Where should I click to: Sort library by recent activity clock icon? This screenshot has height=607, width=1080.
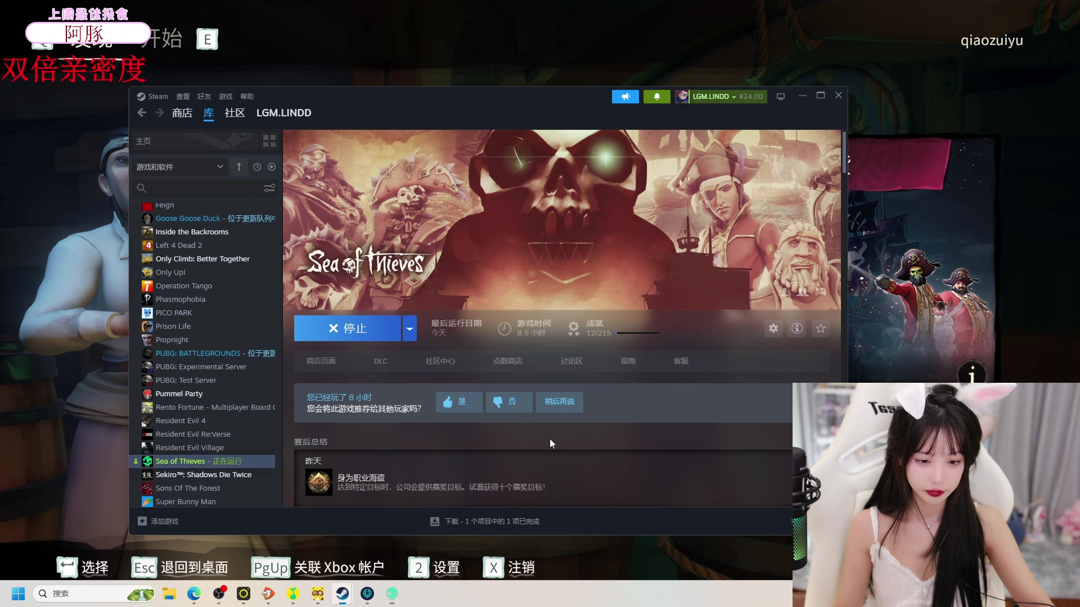(257, 167)
